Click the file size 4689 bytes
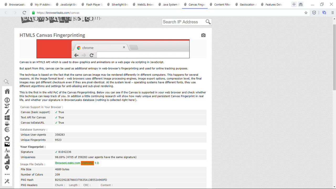This screenshot has height=189, width=336. 62,169
